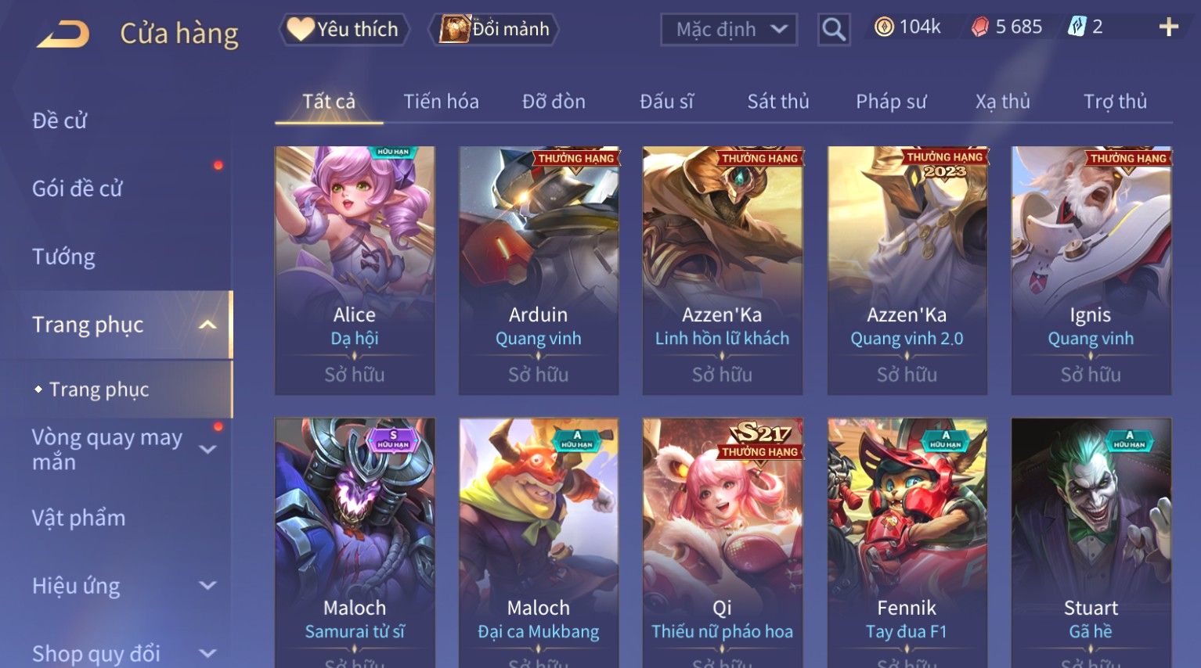Collapse the Trang phục sidebar section

click(x=207, y=325)
